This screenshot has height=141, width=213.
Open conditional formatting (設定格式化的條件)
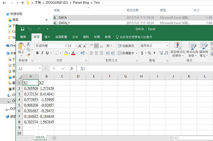(178, 50)
